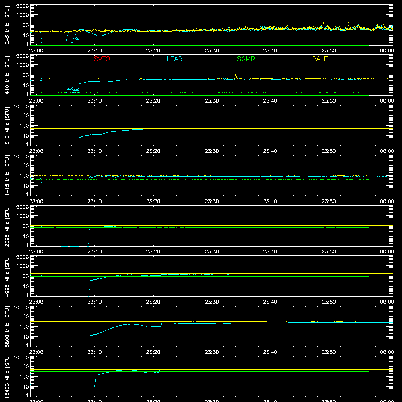Select the 15400 MHz [SFU] axis title
This screenshot has height=402, width=402.
pyautogui.click(x=7, y=376)
